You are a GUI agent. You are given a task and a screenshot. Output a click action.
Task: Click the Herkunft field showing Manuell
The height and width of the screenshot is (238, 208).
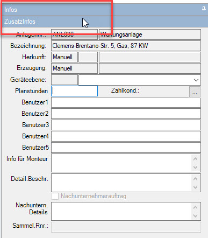point(64,57)
